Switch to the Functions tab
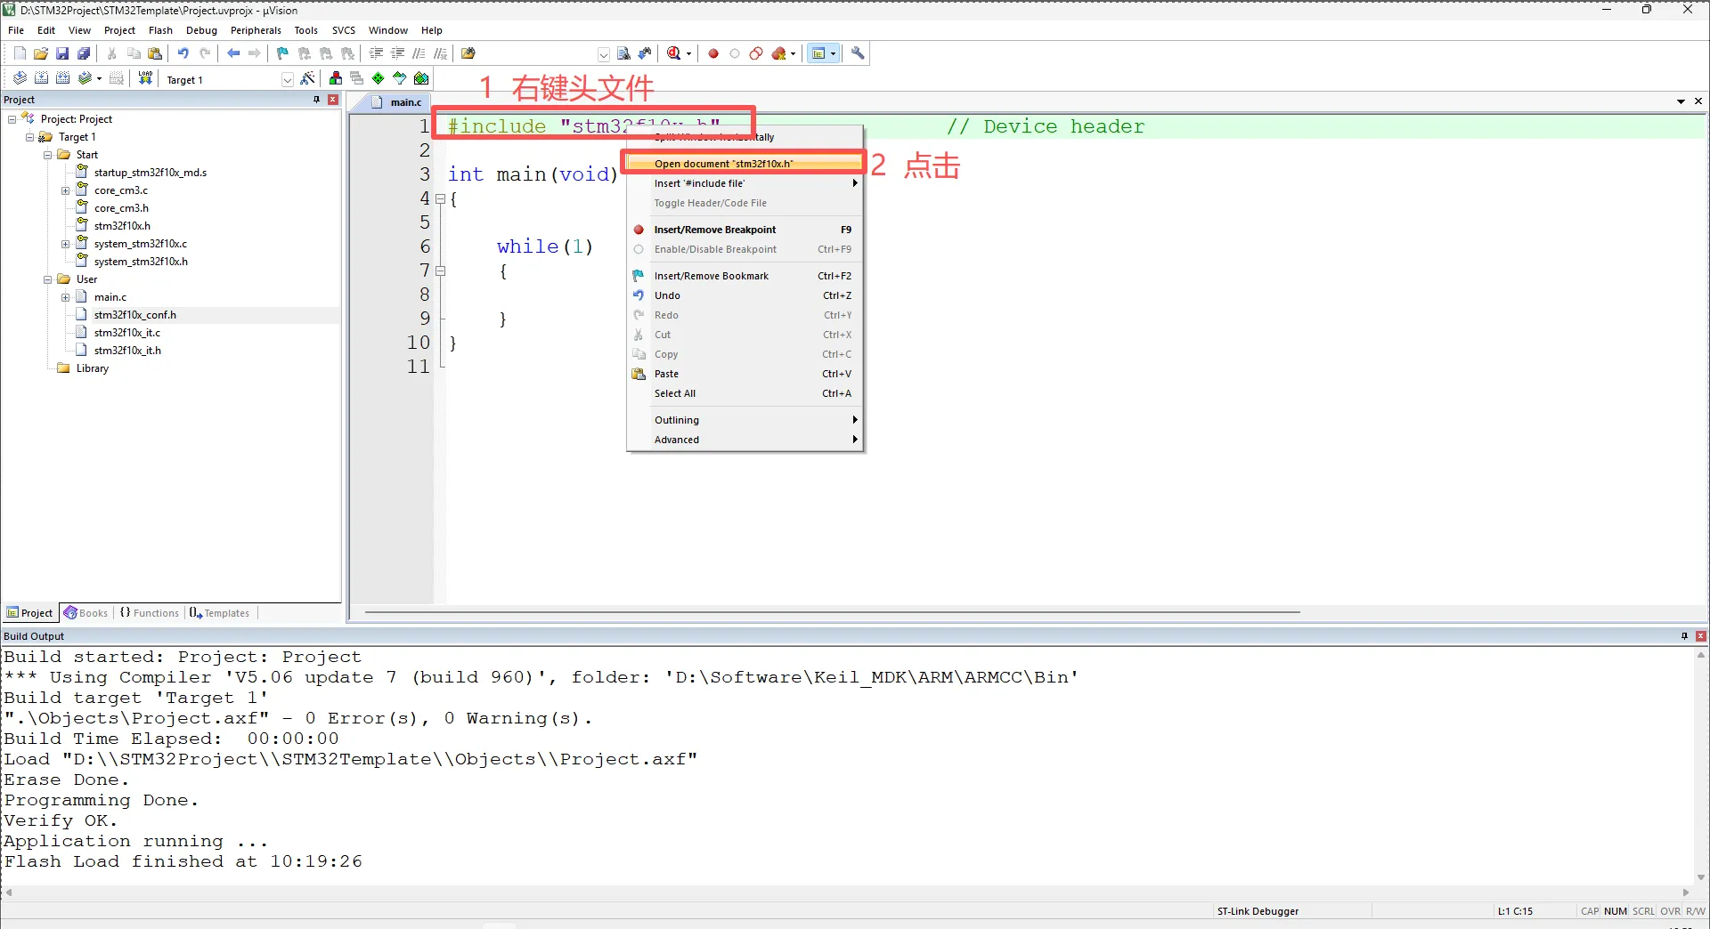 click(150, 613)
